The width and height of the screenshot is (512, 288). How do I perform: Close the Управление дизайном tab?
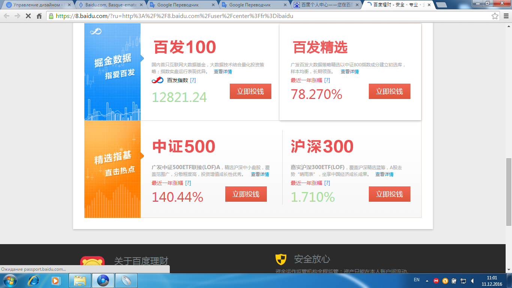point(69,5)
